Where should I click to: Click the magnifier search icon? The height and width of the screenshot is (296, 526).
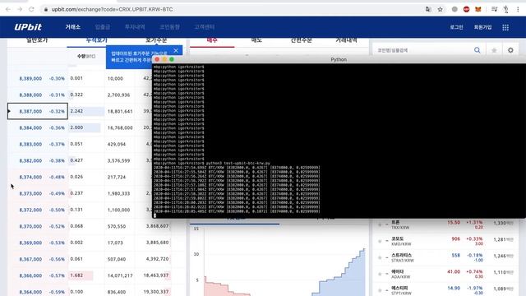(477, 50)
